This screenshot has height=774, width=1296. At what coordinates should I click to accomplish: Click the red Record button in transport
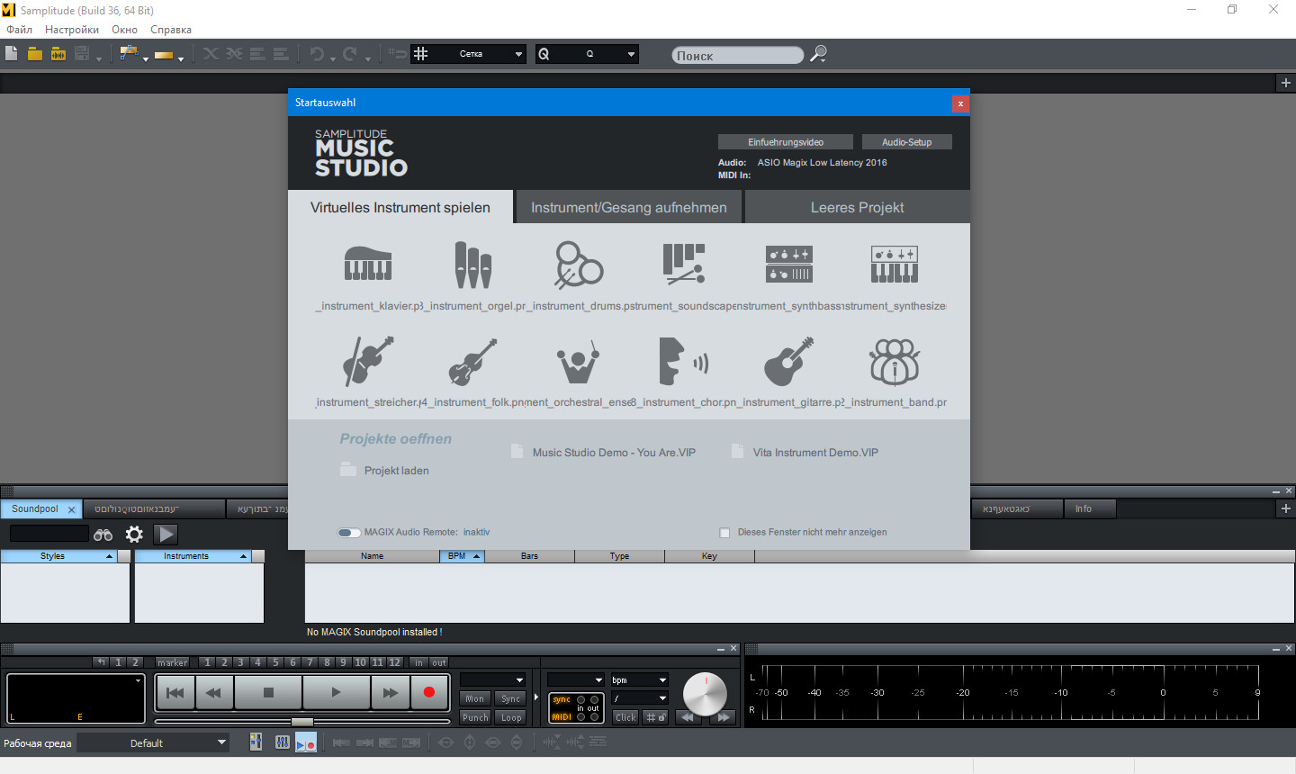429,692
